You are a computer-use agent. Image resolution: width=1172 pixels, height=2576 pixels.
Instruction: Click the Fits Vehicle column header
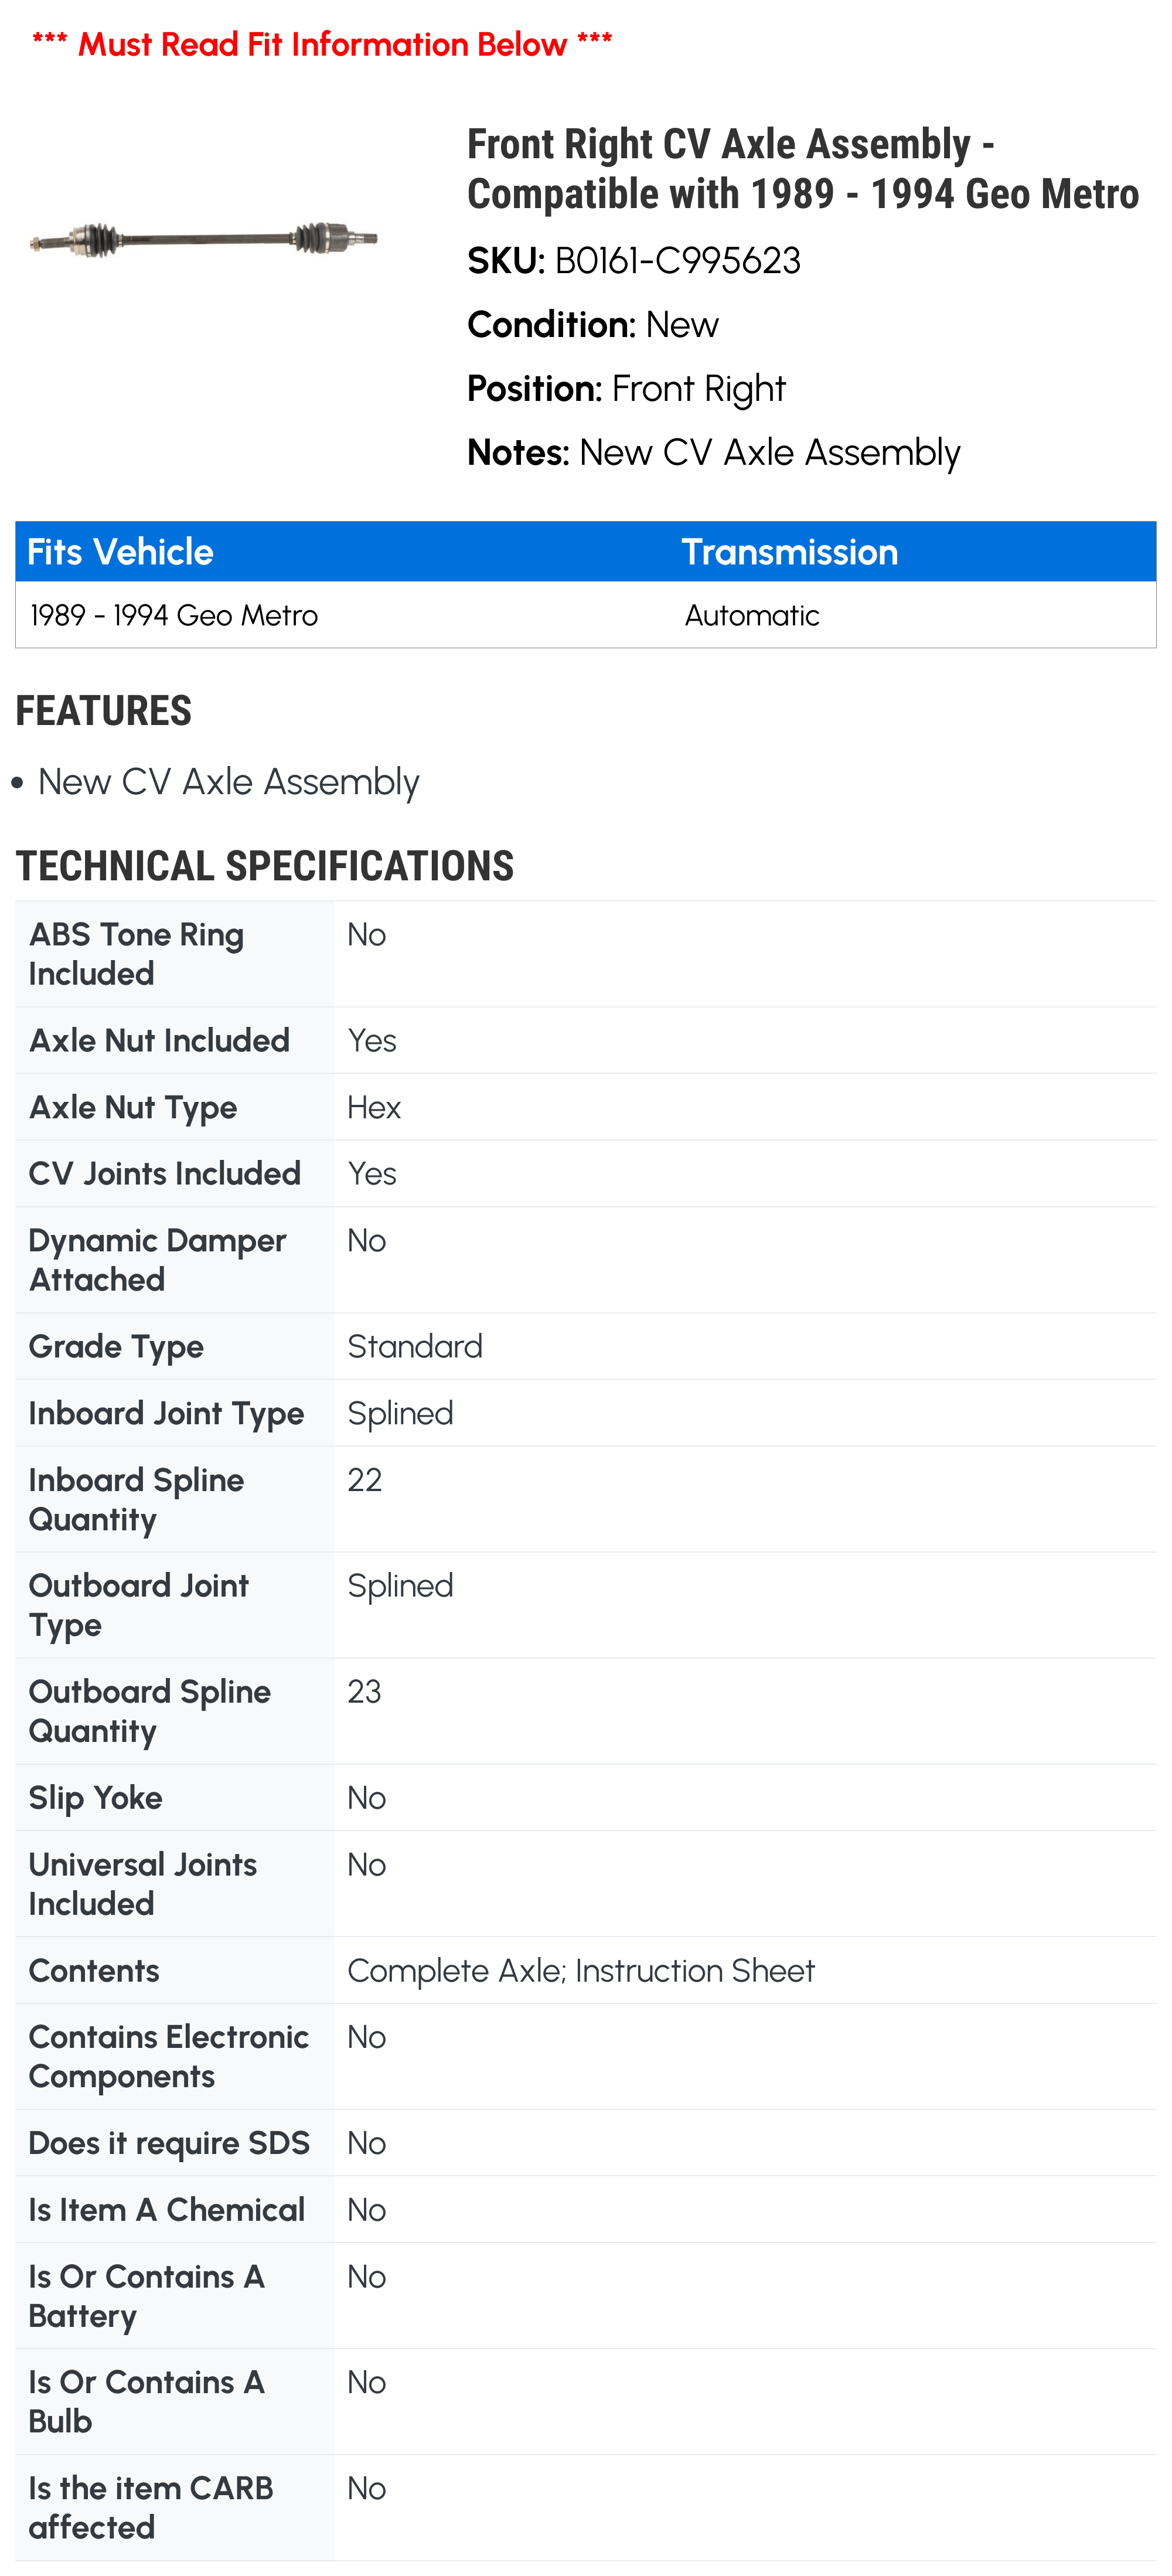click(120, 552)
